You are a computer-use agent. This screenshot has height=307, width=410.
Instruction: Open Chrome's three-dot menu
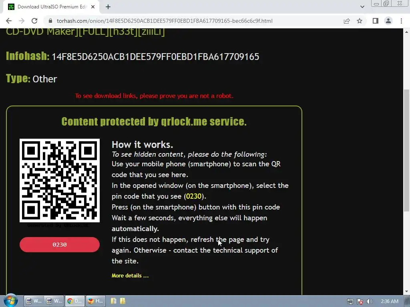401,21
